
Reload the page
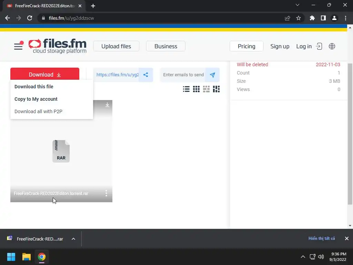[x=30, y=18]
